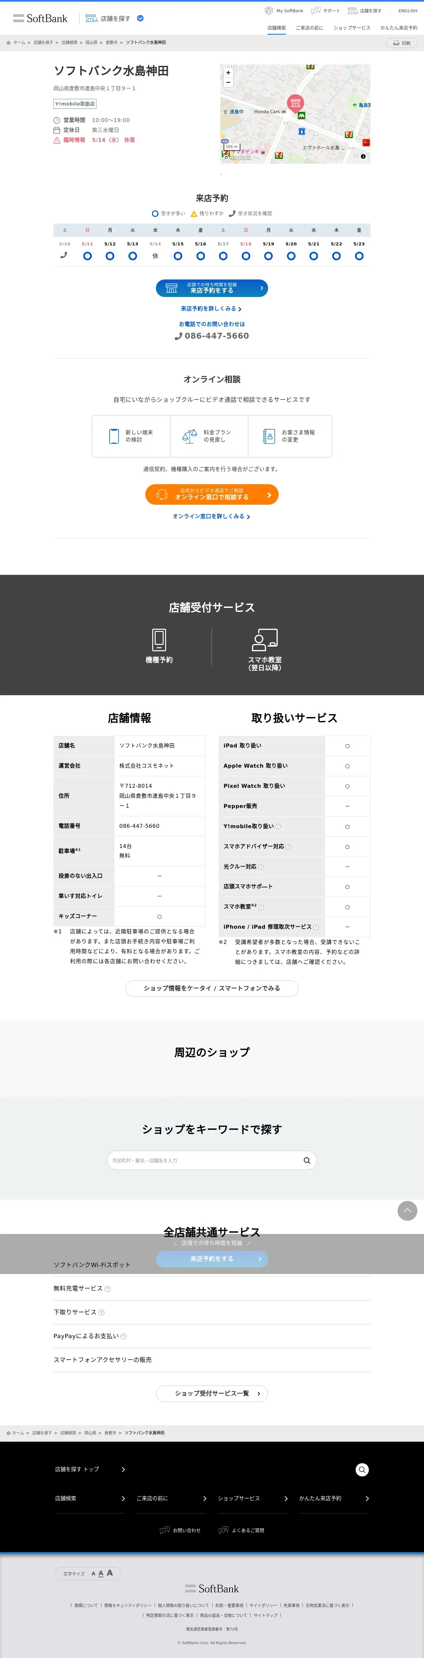Select 5/15 availability circle
This screenshot has height=1658, width=424.
[x=178, y=256]
